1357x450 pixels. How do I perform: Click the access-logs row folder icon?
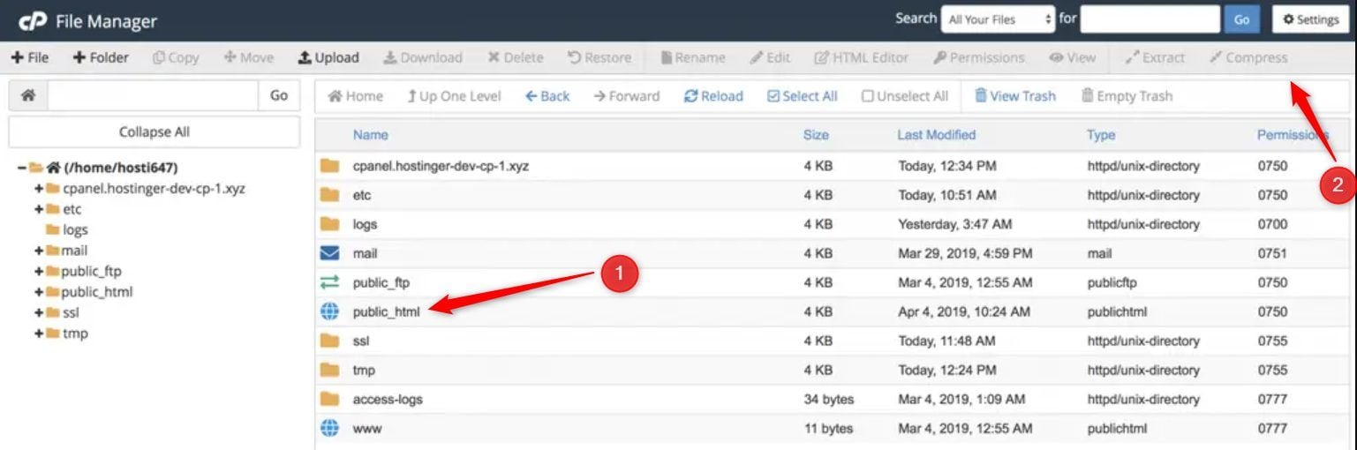(x=330, y=399)
